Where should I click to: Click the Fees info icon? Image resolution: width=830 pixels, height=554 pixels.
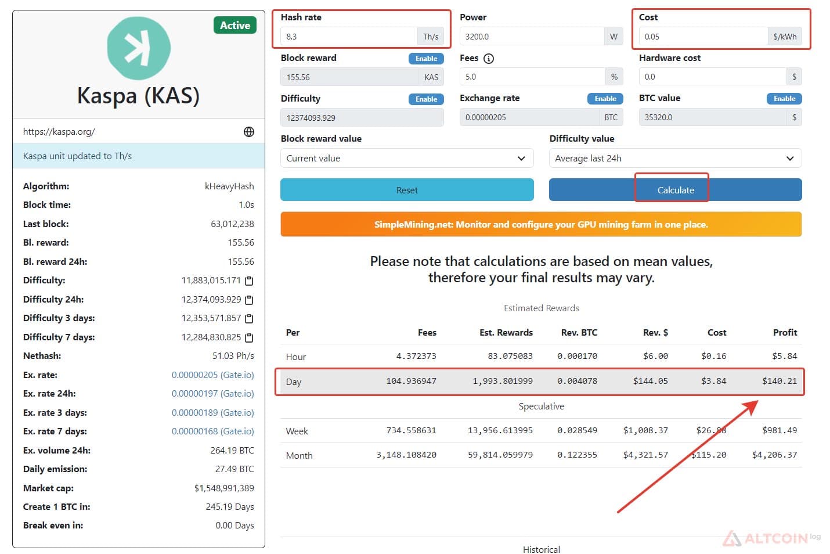point(489,59)
